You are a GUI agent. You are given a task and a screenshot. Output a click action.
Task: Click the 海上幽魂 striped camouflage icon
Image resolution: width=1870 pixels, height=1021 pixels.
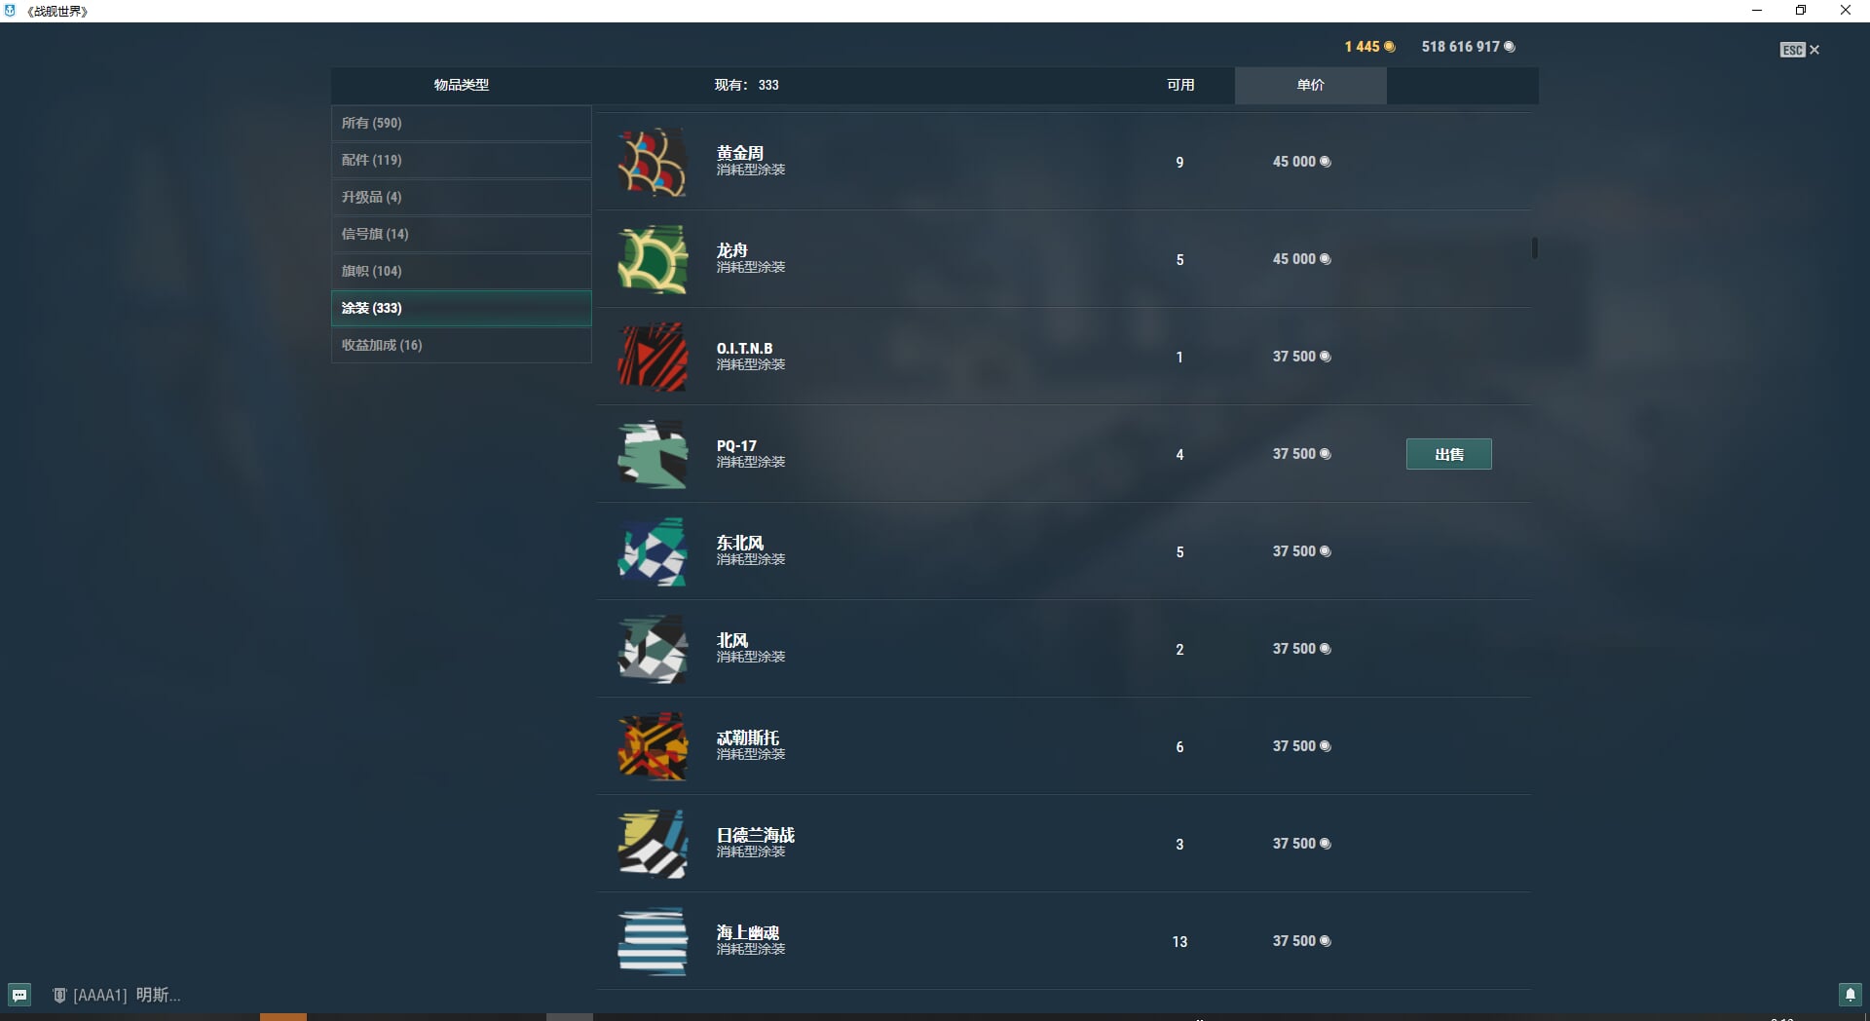(x=653, y=941)
